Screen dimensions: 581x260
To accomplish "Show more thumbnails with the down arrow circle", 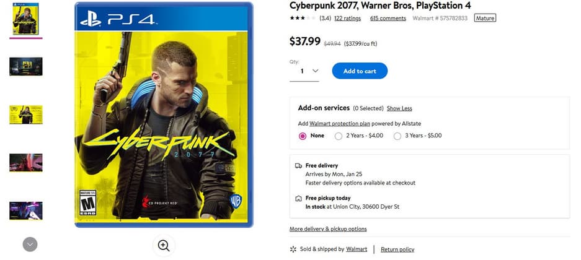I will click(30, 245).
